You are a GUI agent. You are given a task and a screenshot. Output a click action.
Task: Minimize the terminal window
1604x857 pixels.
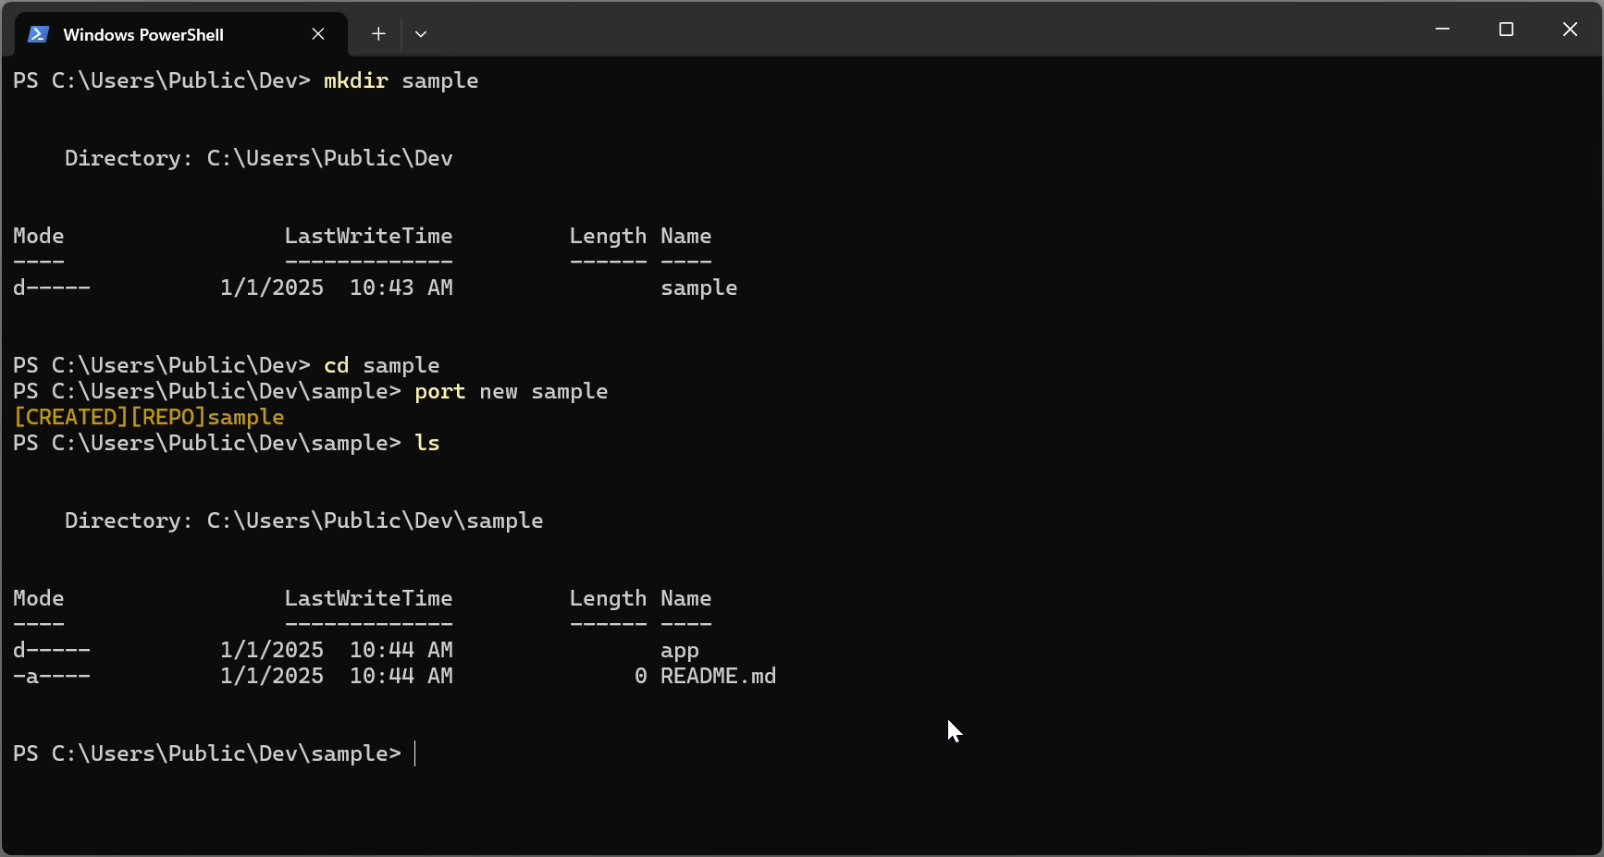click(x=1441, y=30)
